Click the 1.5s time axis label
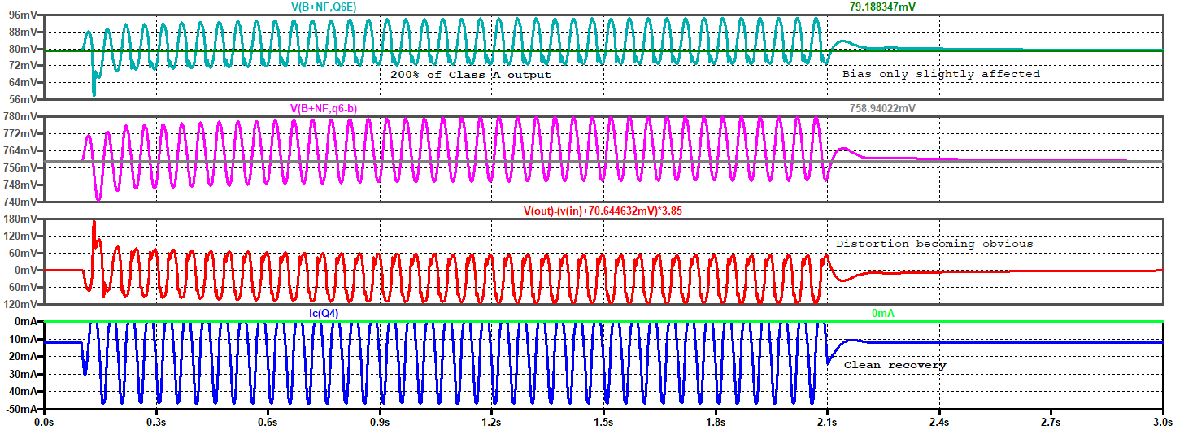Image resolution: width=1184 pixels, height=430 pixels. coord(603,423)
